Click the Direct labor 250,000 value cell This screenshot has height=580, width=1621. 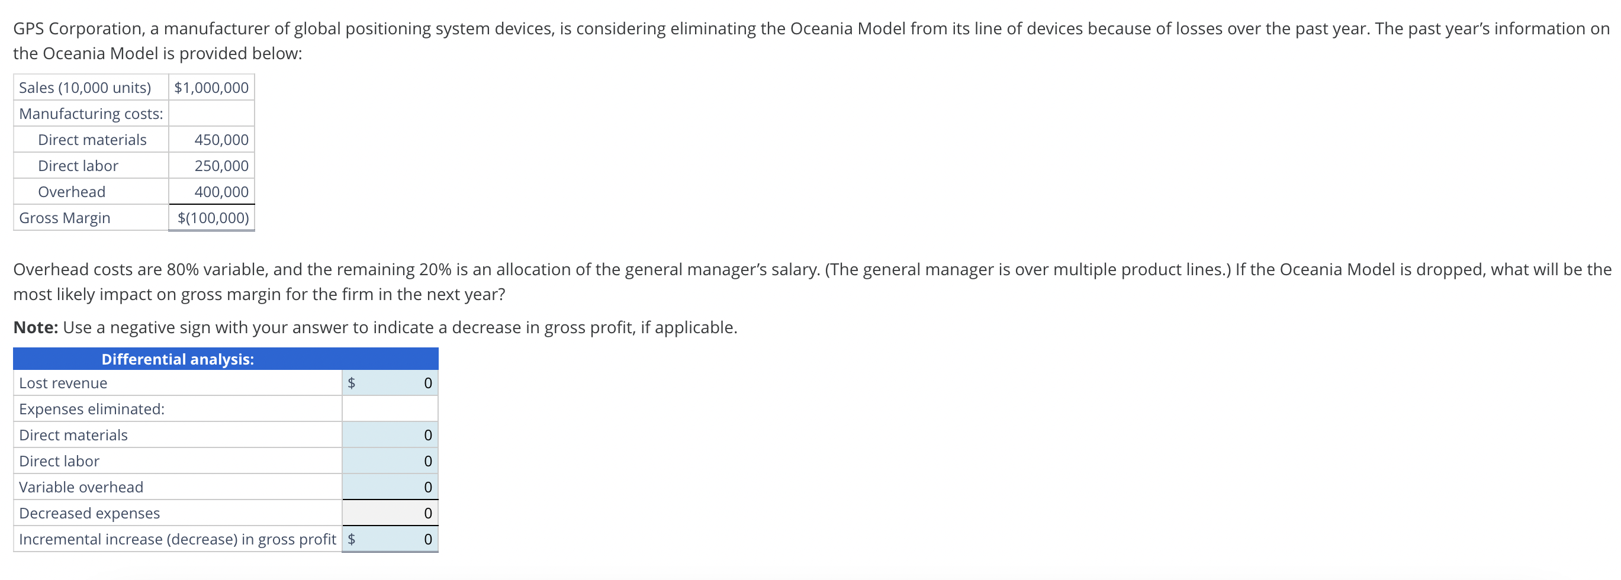[211, 165]
